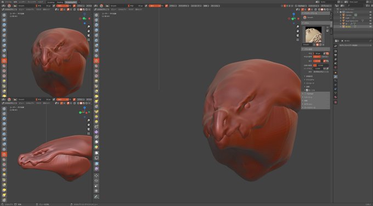Viewport: 373px width, 206px height.
Task: Open the Remesh popover in main viewport header
Action: [x=314, y=6]
